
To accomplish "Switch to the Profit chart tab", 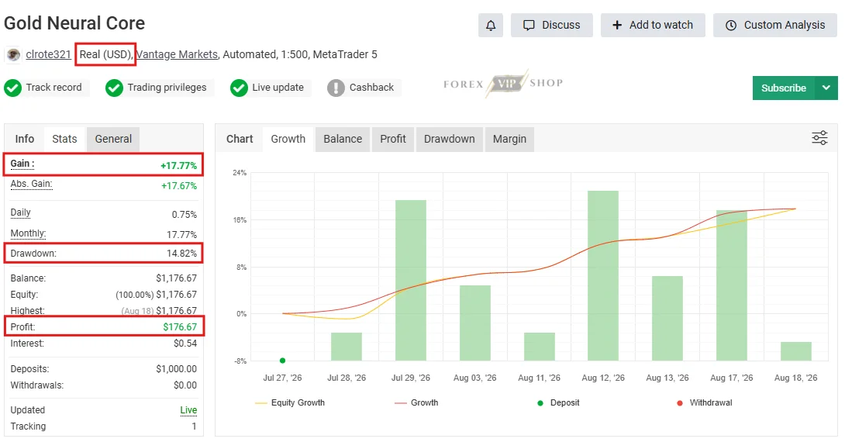I will pyautogui.click(x=393, y=139).
